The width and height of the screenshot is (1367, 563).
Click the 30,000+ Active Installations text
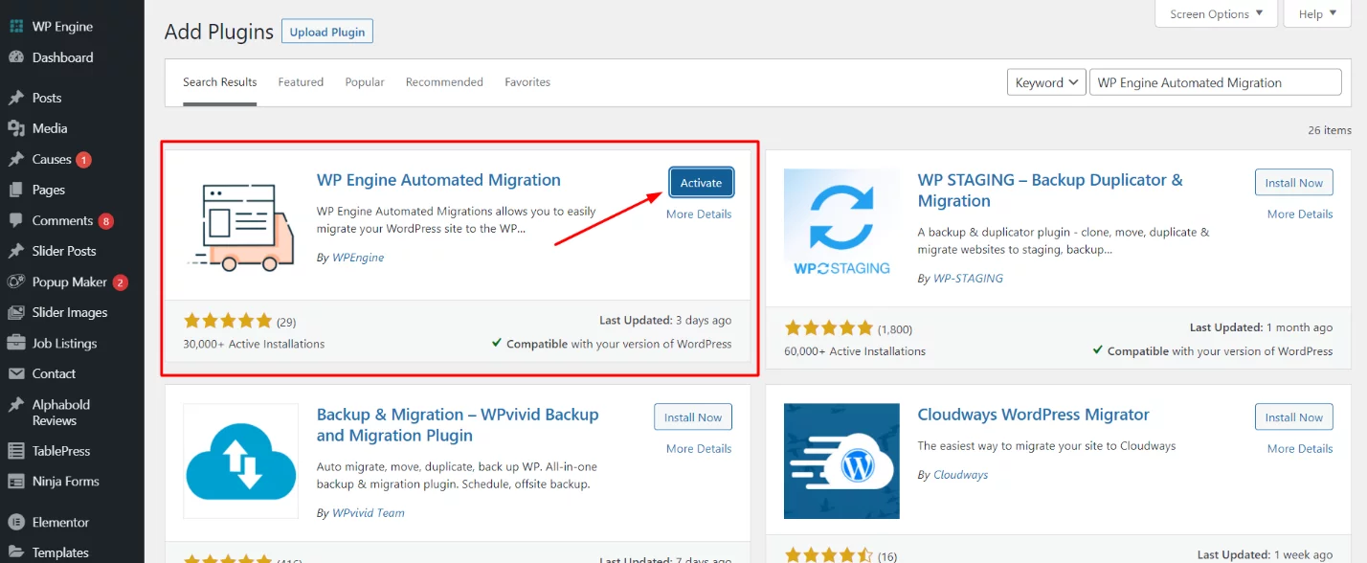[254, 344]
